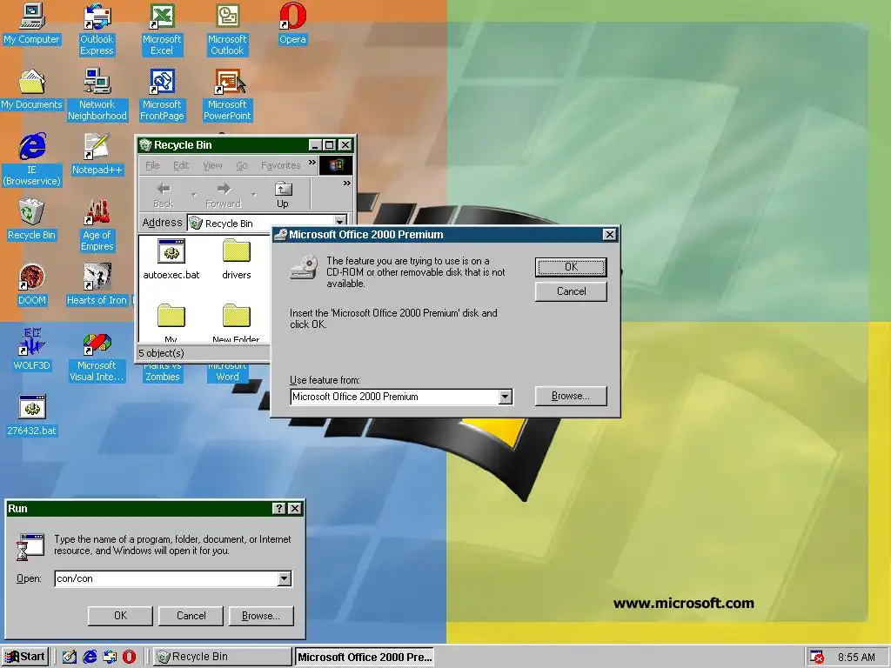Select the 276432.bat file on the desktop
The image size is (891, 668).
click(32, 416)
